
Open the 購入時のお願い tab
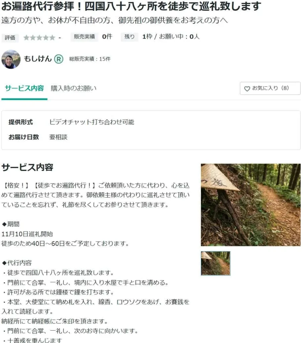pos(73,88)
